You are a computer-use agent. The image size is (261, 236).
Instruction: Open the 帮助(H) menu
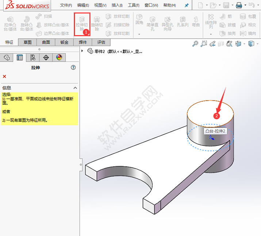point(169,5)
